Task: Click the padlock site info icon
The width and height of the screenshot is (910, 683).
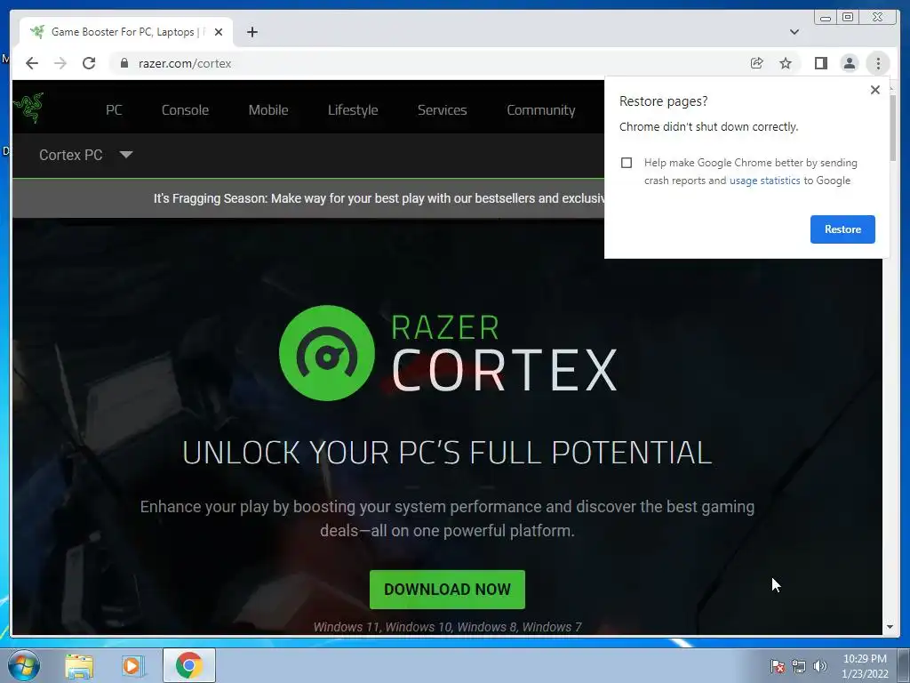Action: [124, 63]
